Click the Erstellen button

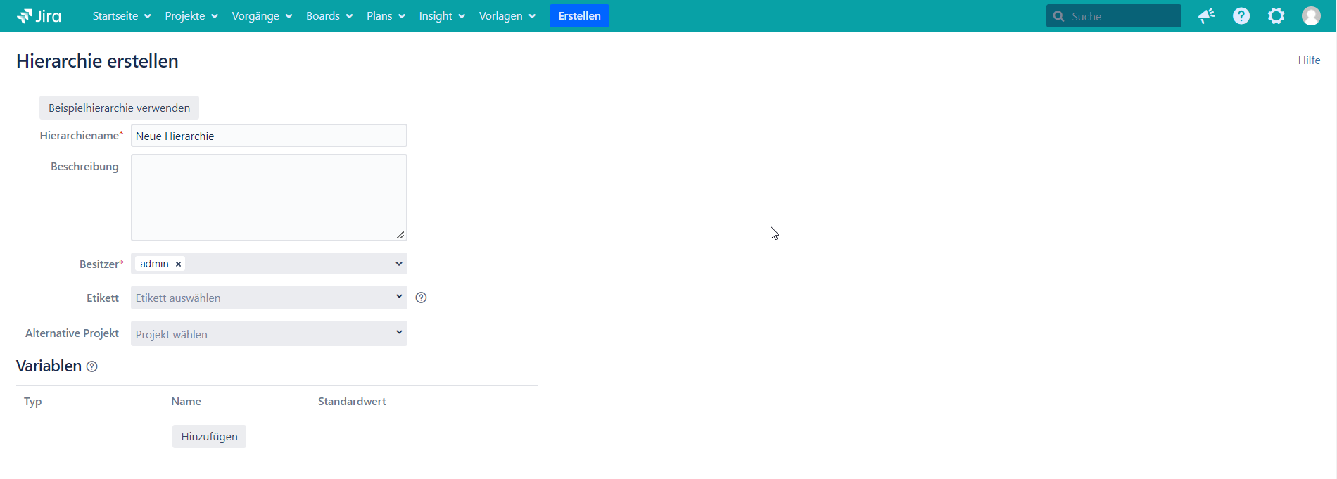[579, 16]
